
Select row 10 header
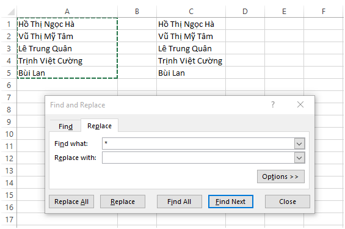(x=9, y=134)
